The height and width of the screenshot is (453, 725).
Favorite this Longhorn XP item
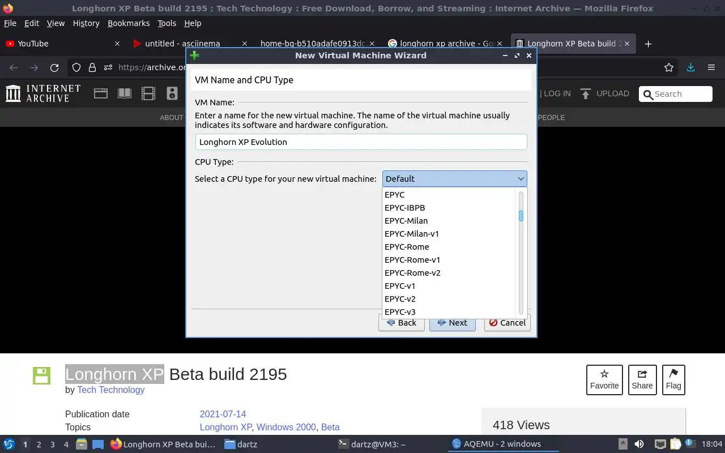(604, 380)
